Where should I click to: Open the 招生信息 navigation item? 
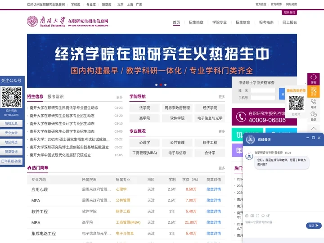pyautogui.click(x=243, y=22)
